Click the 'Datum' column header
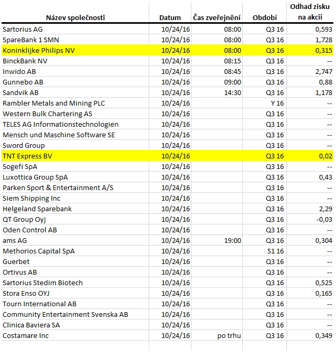 (x=170, y=18)
